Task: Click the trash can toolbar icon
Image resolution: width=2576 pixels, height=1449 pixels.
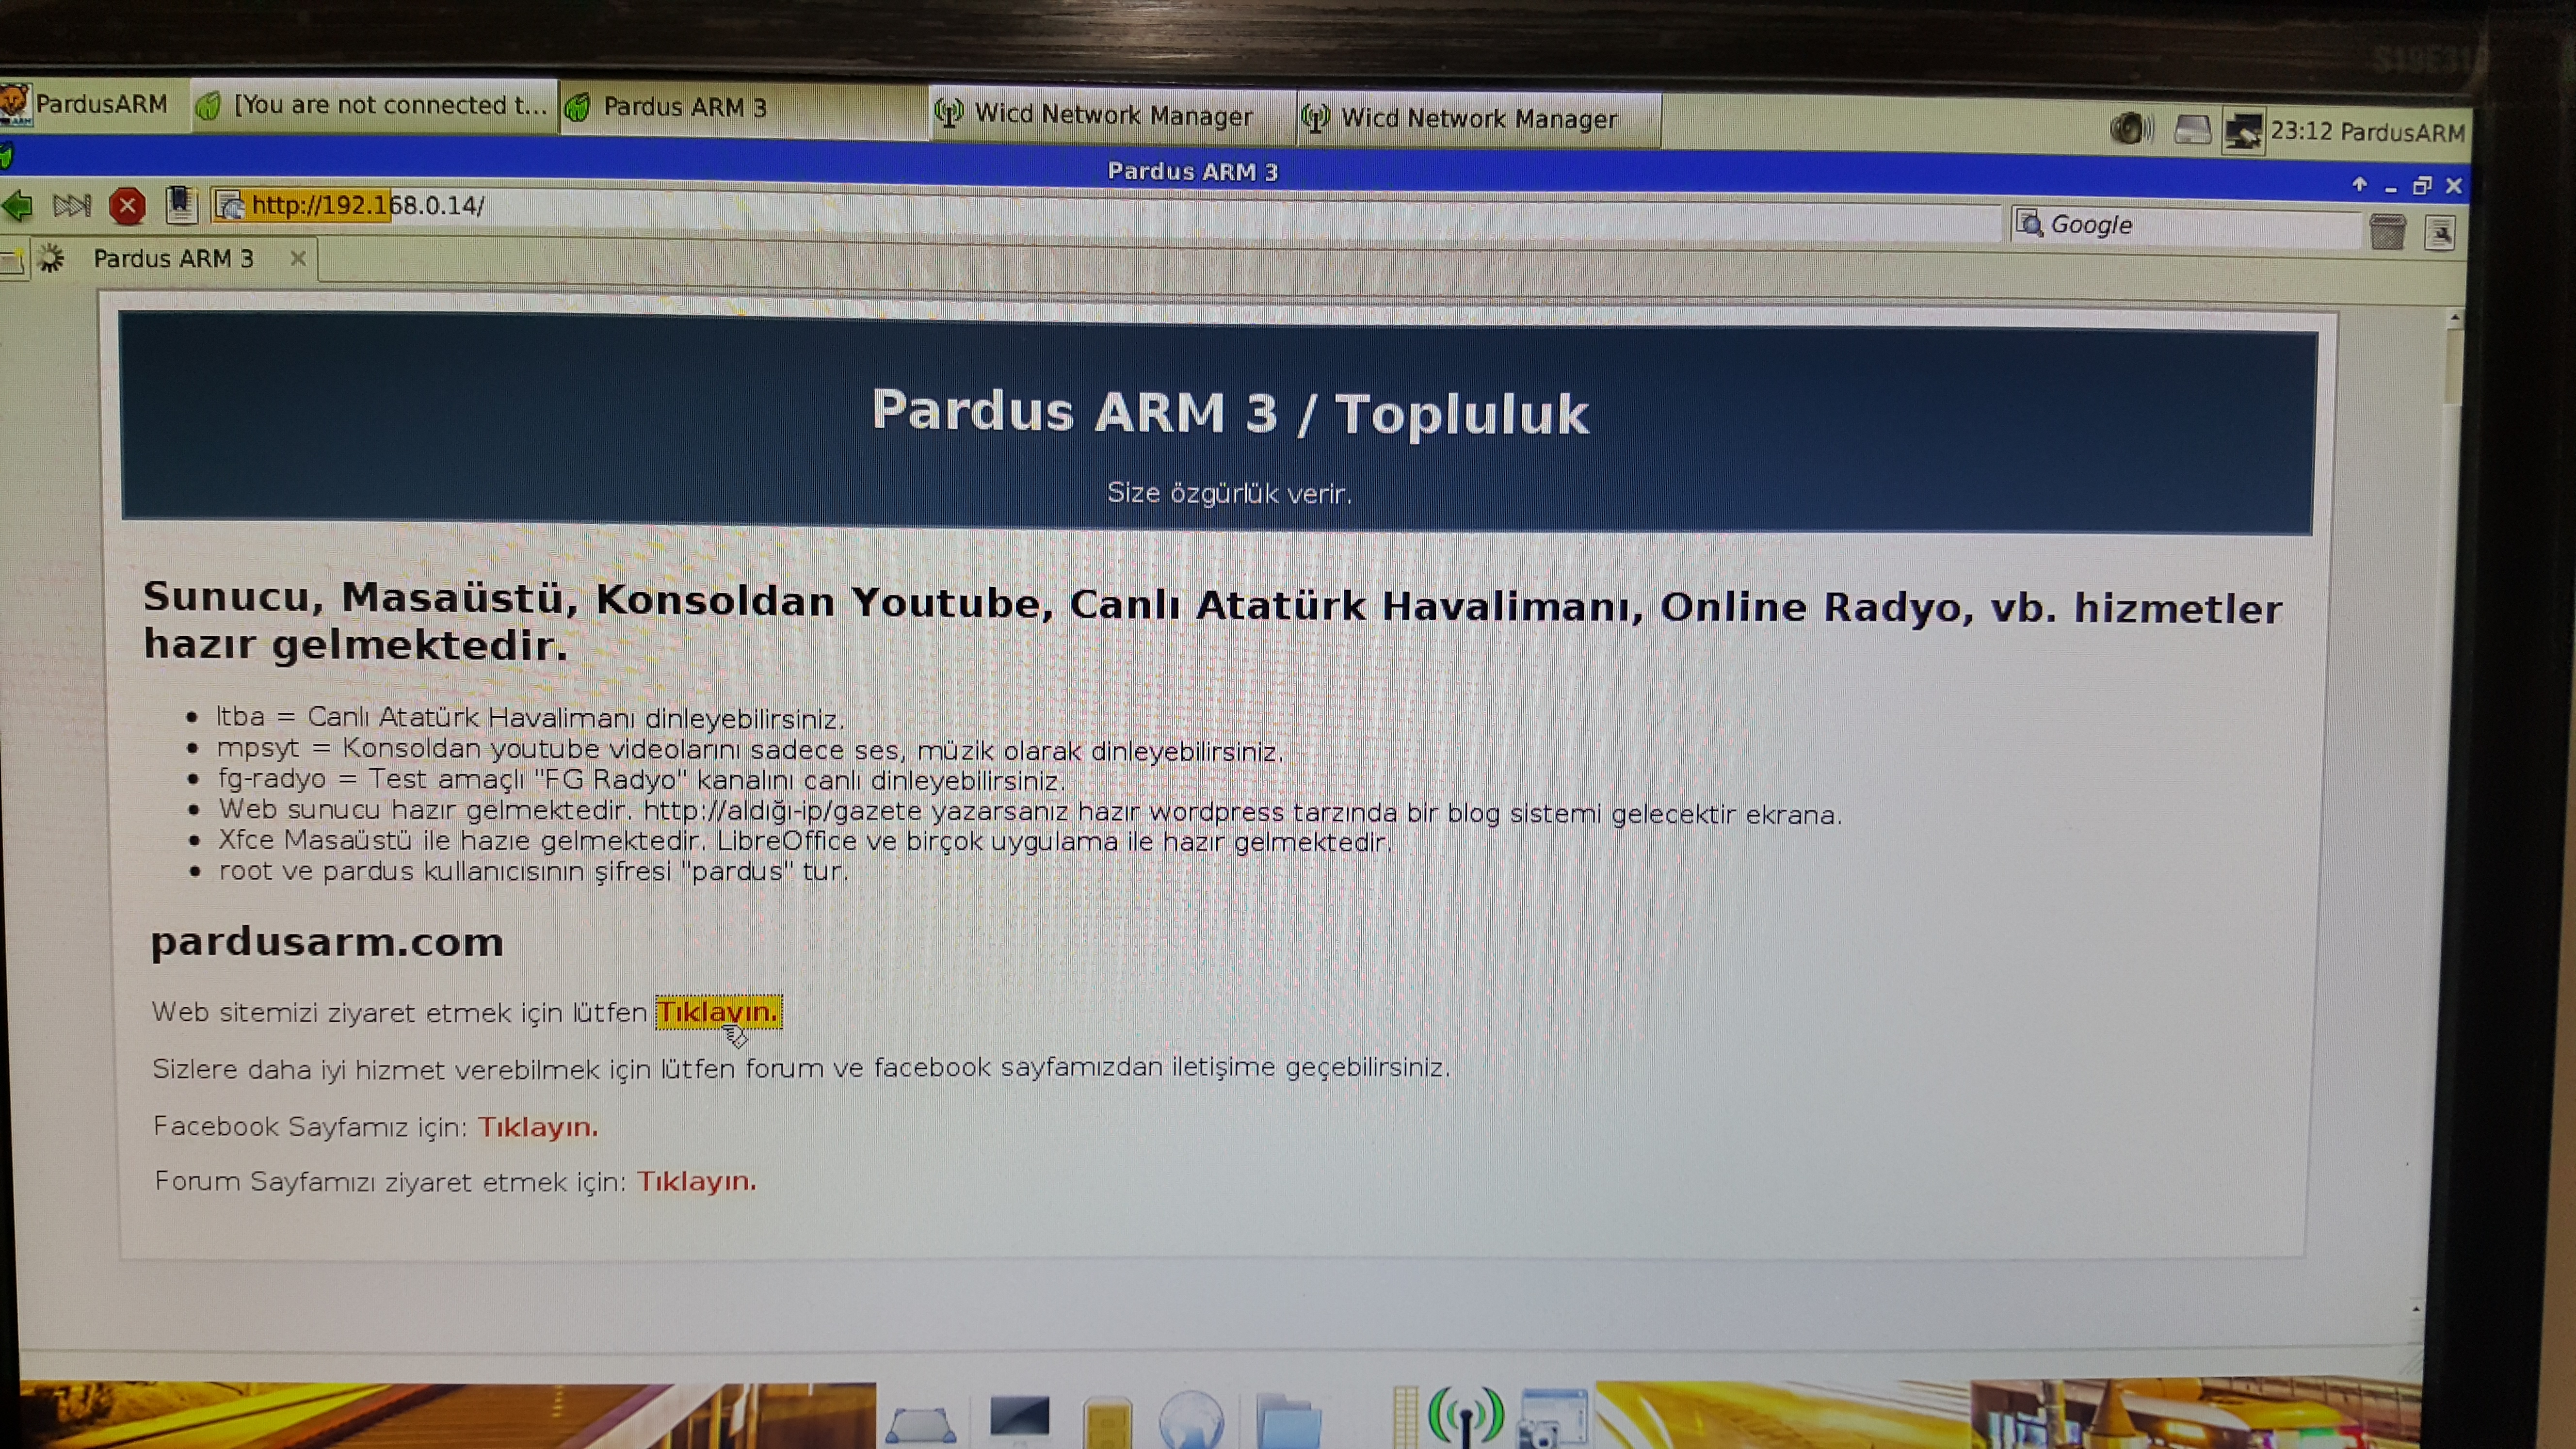Action: coord(2387,232)
